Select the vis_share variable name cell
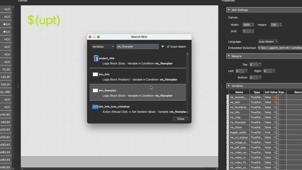 pos(239,127)
